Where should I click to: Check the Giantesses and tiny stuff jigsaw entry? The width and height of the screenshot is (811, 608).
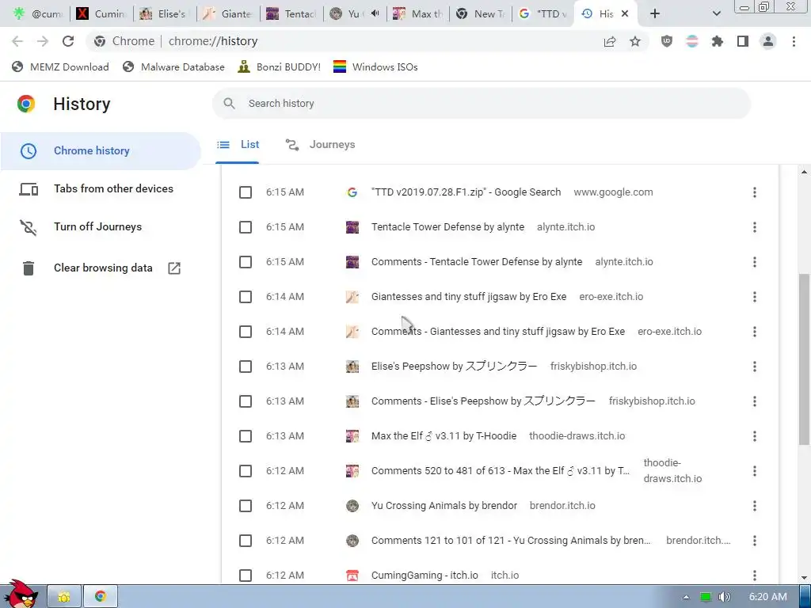[x=246, y=297]
